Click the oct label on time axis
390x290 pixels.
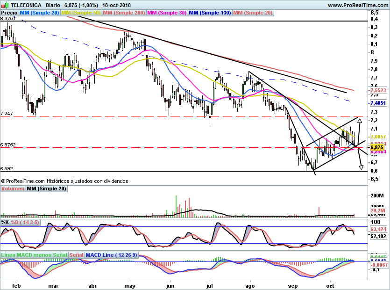pyautogui.click(x=330, y=285)
